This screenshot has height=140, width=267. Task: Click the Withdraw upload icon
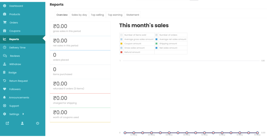5,64
